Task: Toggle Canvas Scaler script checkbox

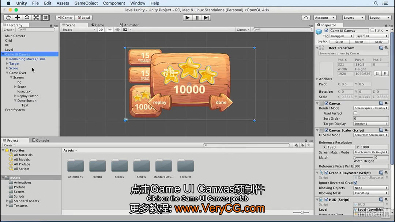Action: [327, 130]
